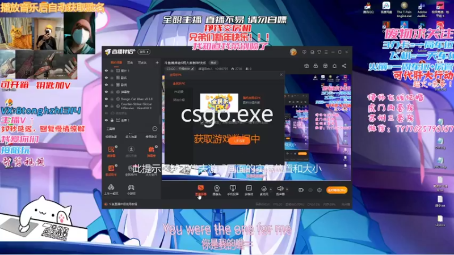Click the pill button next to stream title

coord(213,63)
